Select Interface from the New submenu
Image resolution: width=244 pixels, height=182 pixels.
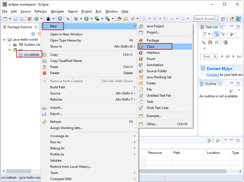tap(165, 53)
